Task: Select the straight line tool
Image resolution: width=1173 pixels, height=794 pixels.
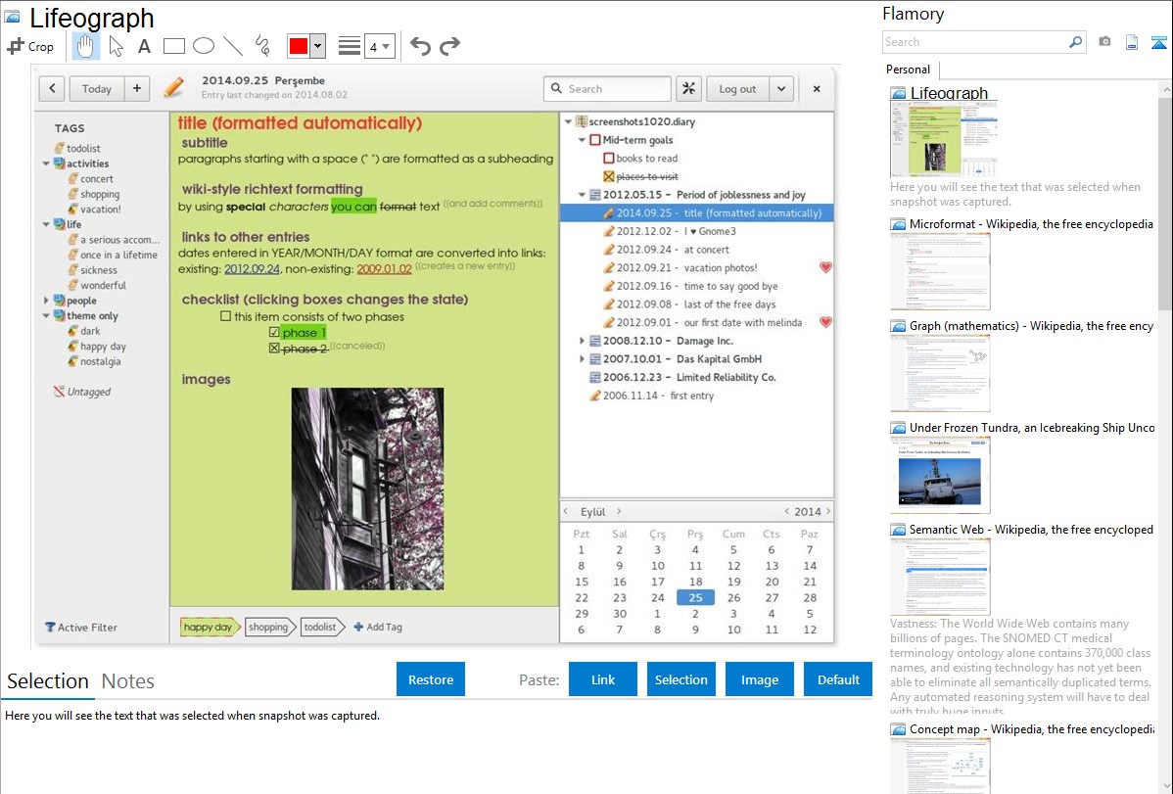Action: pyautogui.click(x=232, y=46)
